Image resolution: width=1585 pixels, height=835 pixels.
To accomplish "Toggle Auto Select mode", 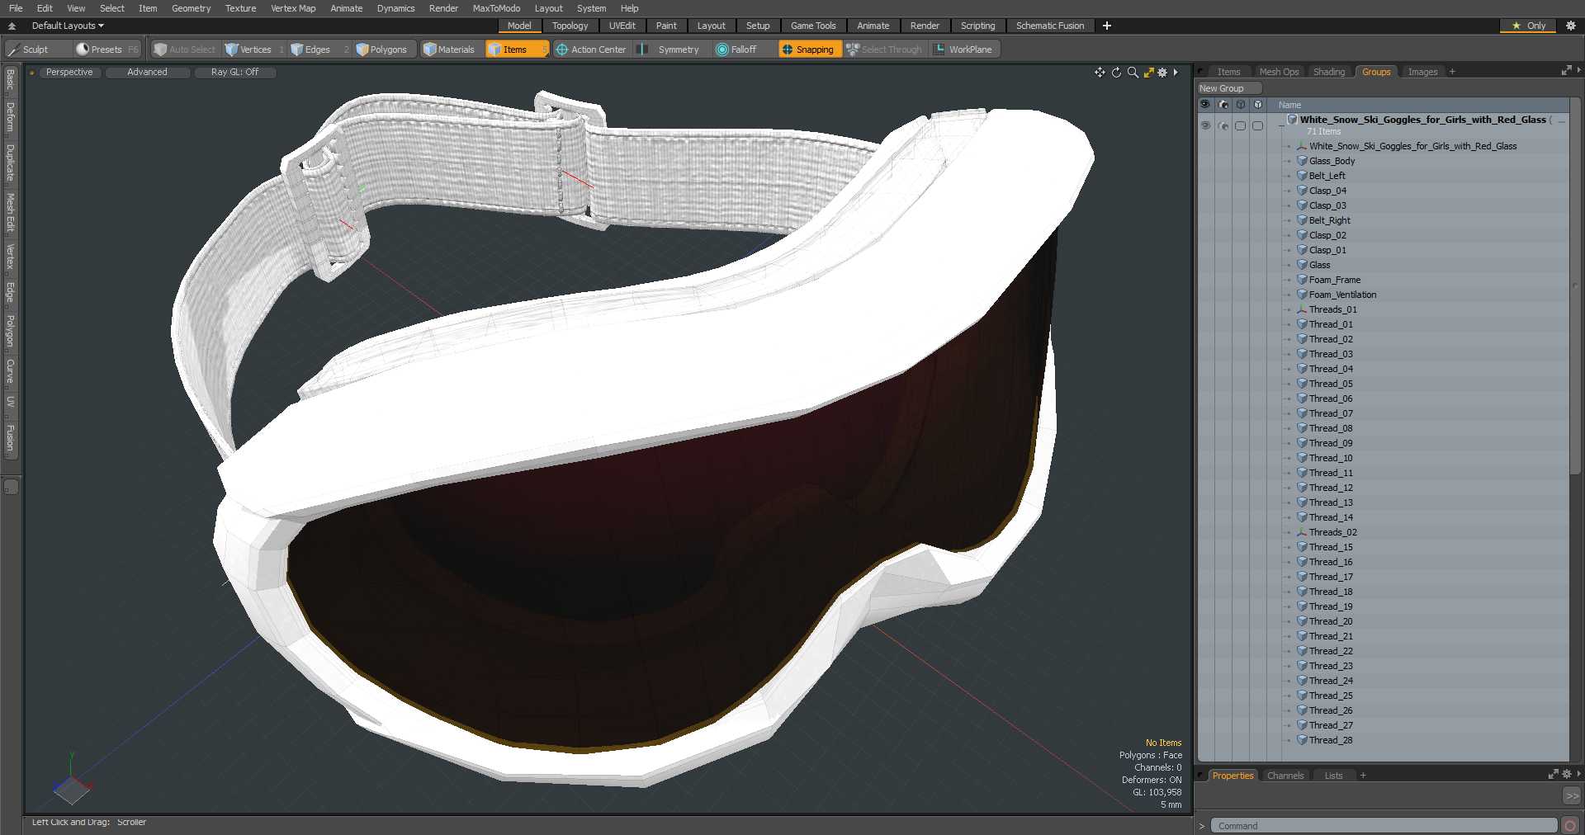I will (x=185, y=50).
